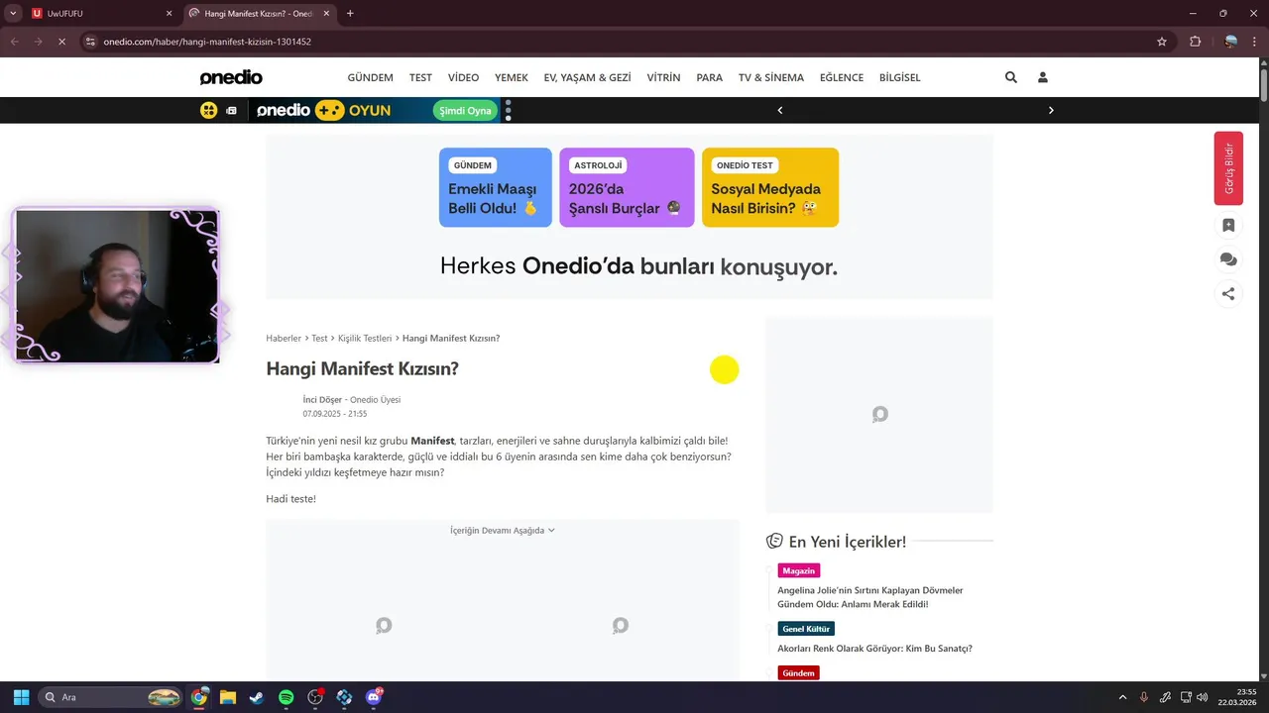The height and width of the screenshot is (713, 1269).
Task: Click the share icon on right sidebar
Action: pyautogui.click(x=1228, y=293)
